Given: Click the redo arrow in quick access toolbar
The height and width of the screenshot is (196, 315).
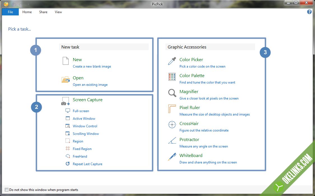Looking at the screenshot, I should [x=21, y=4].
